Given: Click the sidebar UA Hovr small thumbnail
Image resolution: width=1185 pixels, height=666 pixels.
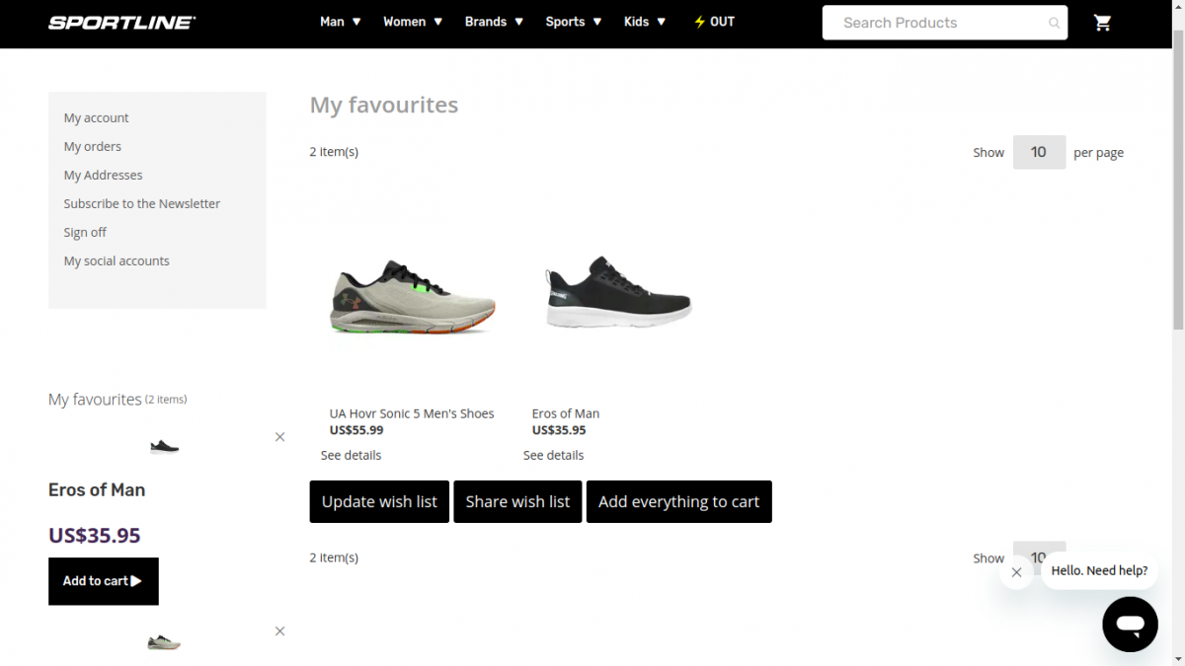Looking at the screenshot, I should [x=164, y=642].
